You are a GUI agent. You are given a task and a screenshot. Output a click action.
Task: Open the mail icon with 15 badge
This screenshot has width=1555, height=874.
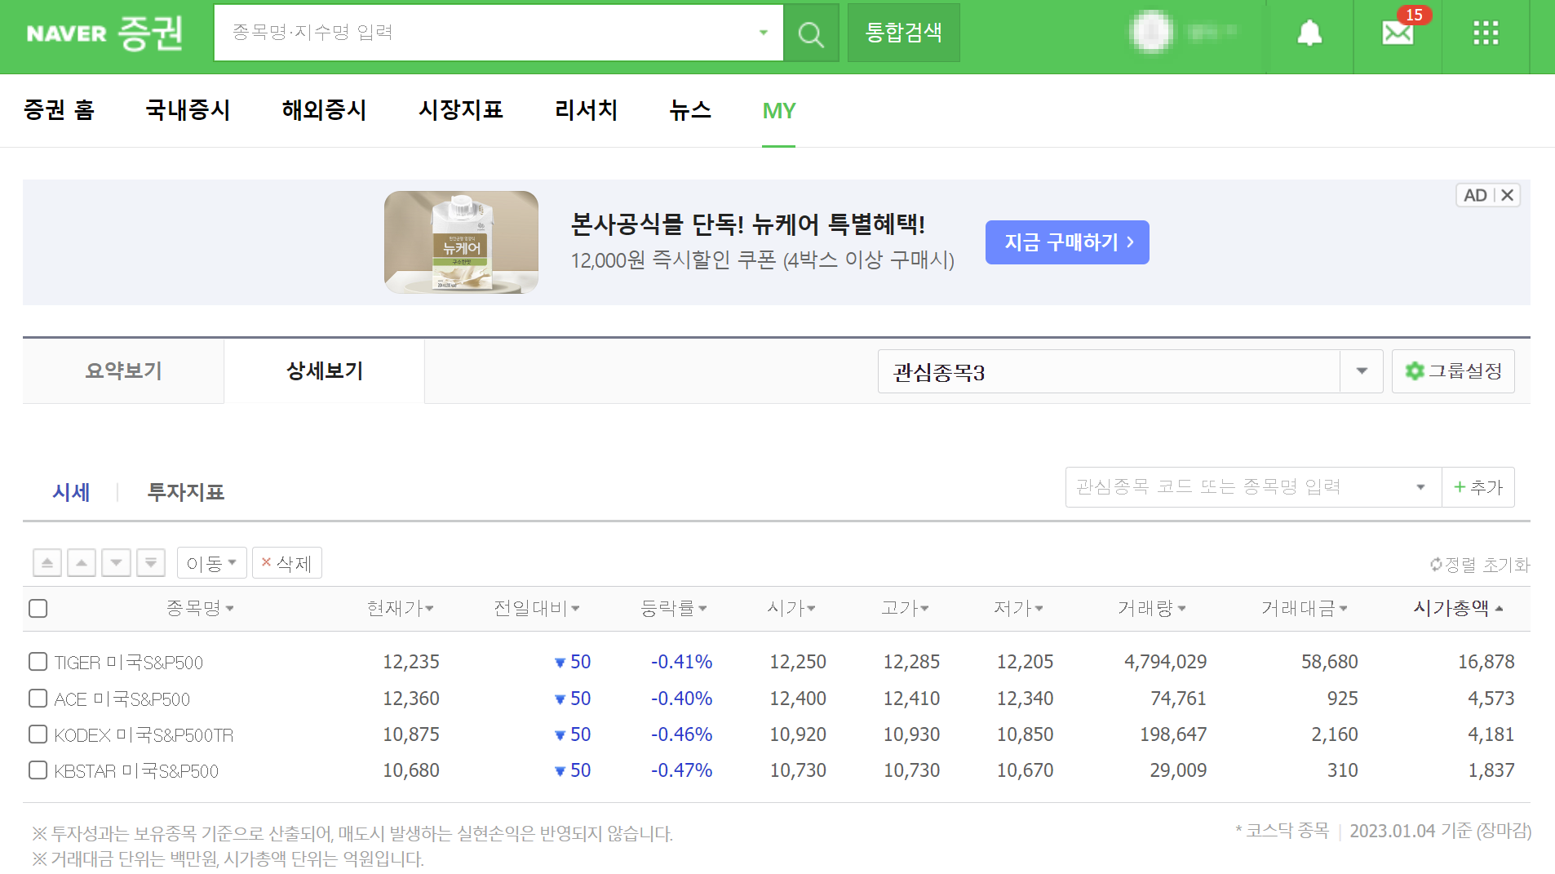coord(1398,33)
